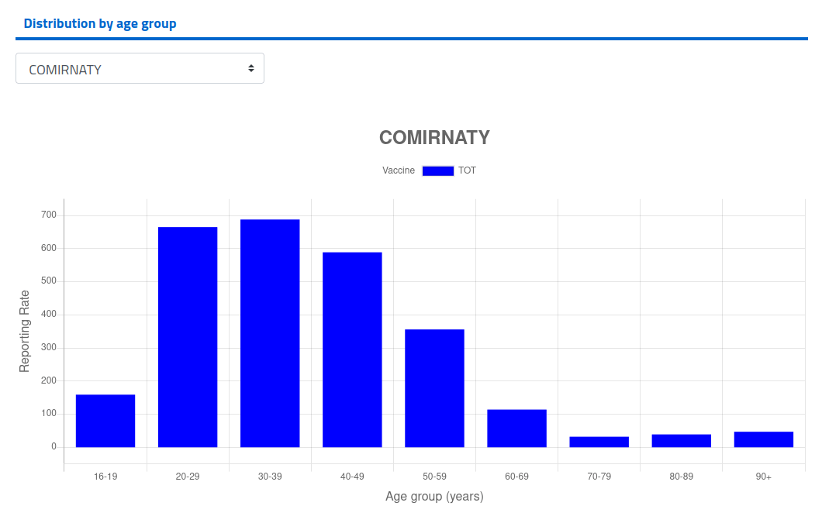Image resolution: width=822 pixels, height=506 pixels.
Task: Click the 90+ age group bar
Action: point(764,439)
